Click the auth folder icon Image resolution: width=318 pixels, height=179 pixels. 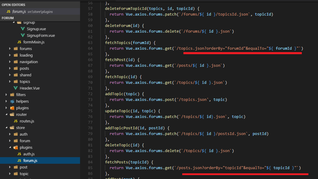[16, 134]
